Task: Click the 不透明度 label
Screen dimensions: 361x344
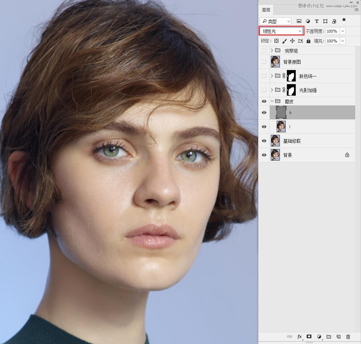Action: click(315, 31)
